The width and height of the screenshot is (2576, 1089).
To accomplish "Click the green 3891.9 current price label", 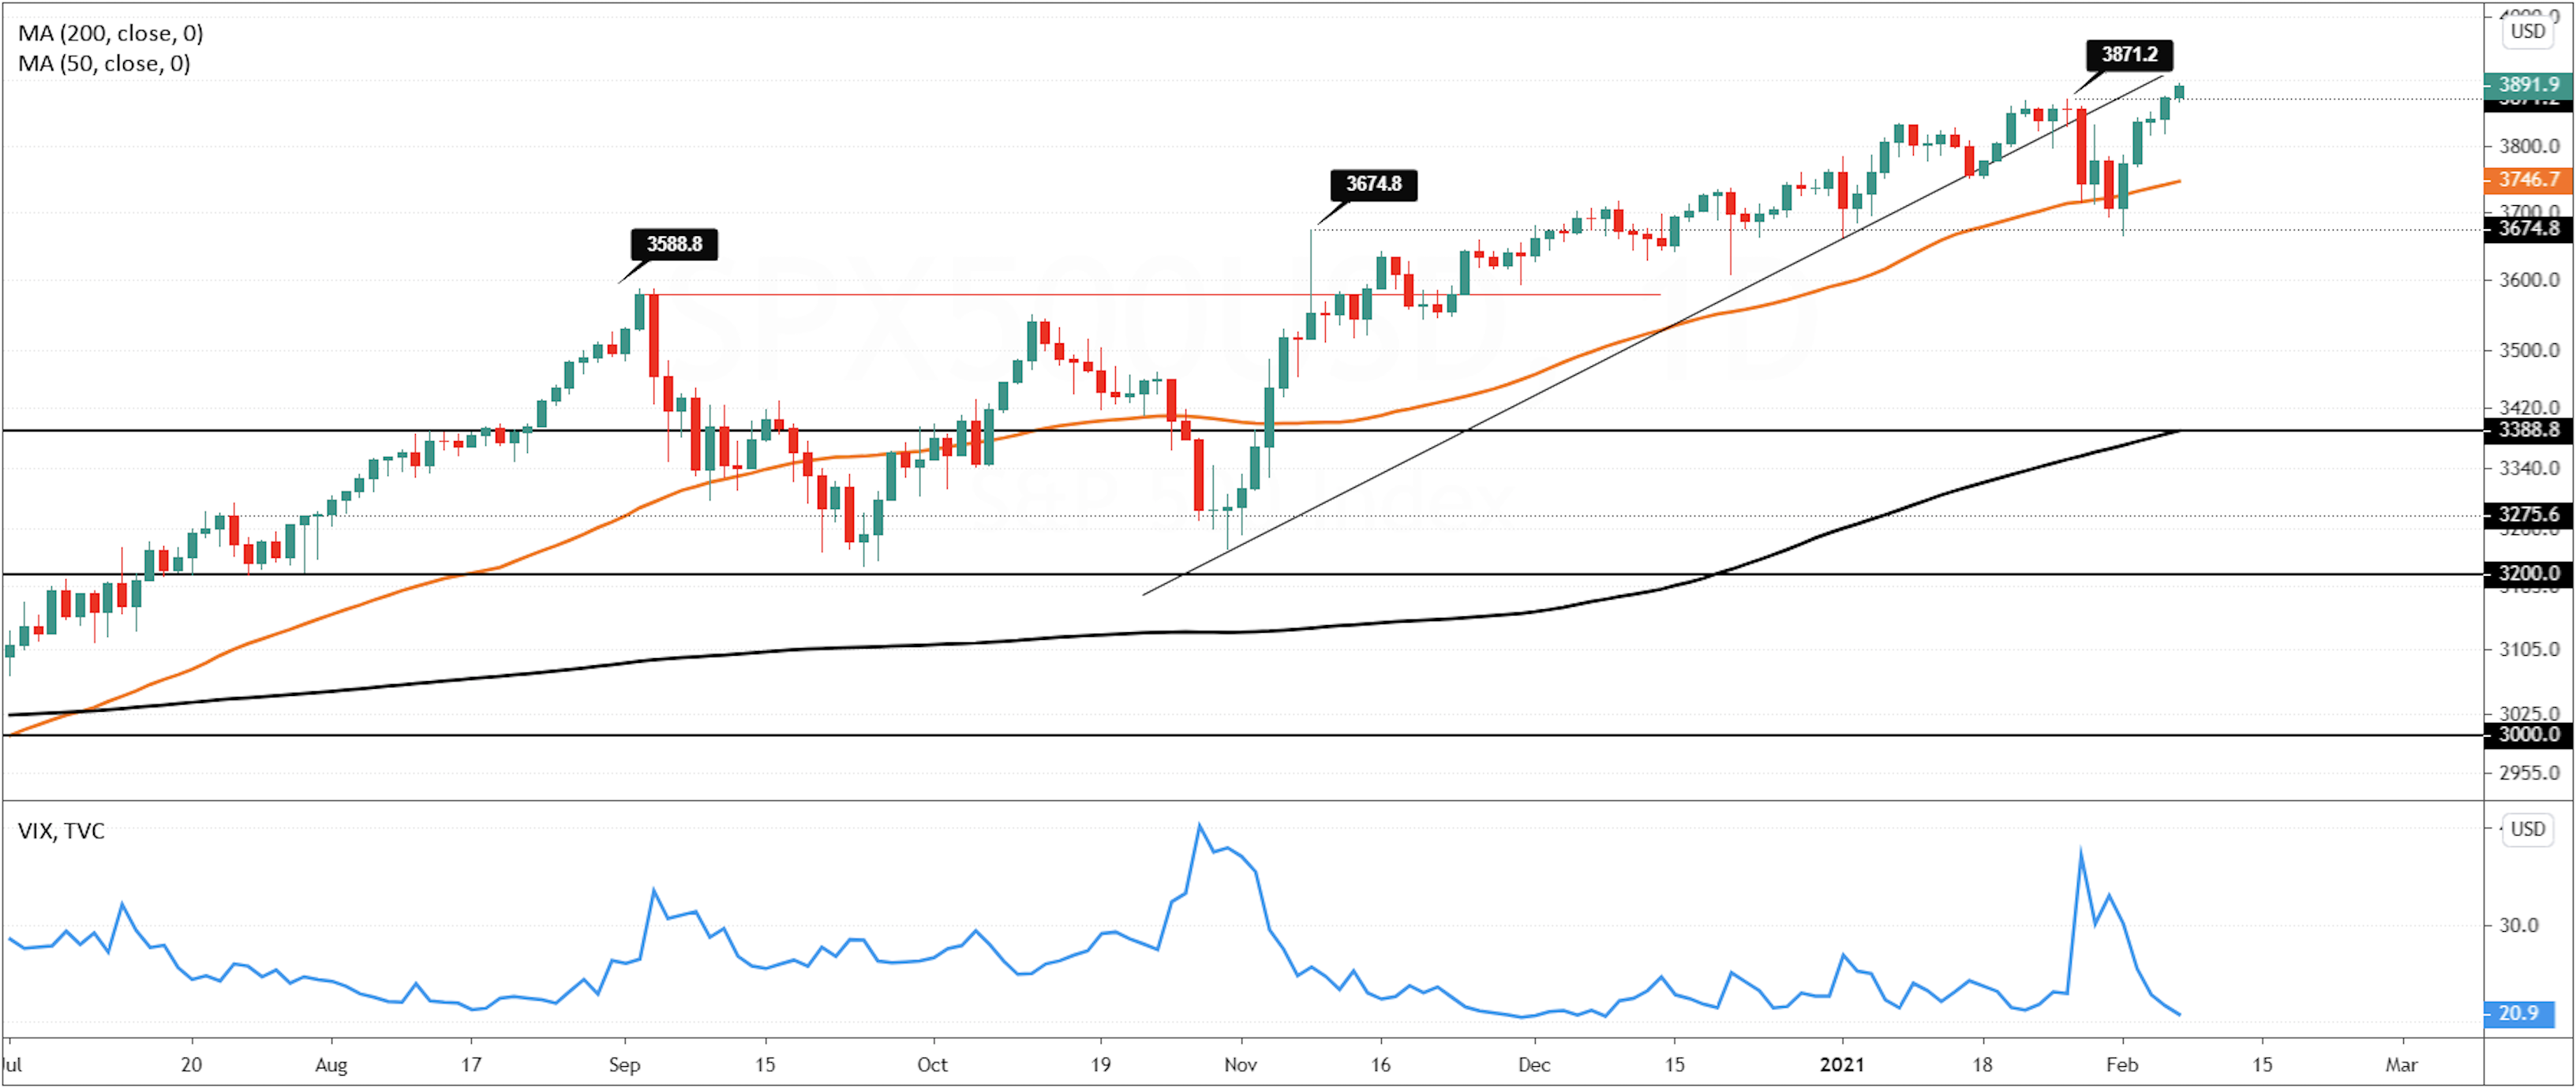I will pyautogui.click(x=2529, y=85).
